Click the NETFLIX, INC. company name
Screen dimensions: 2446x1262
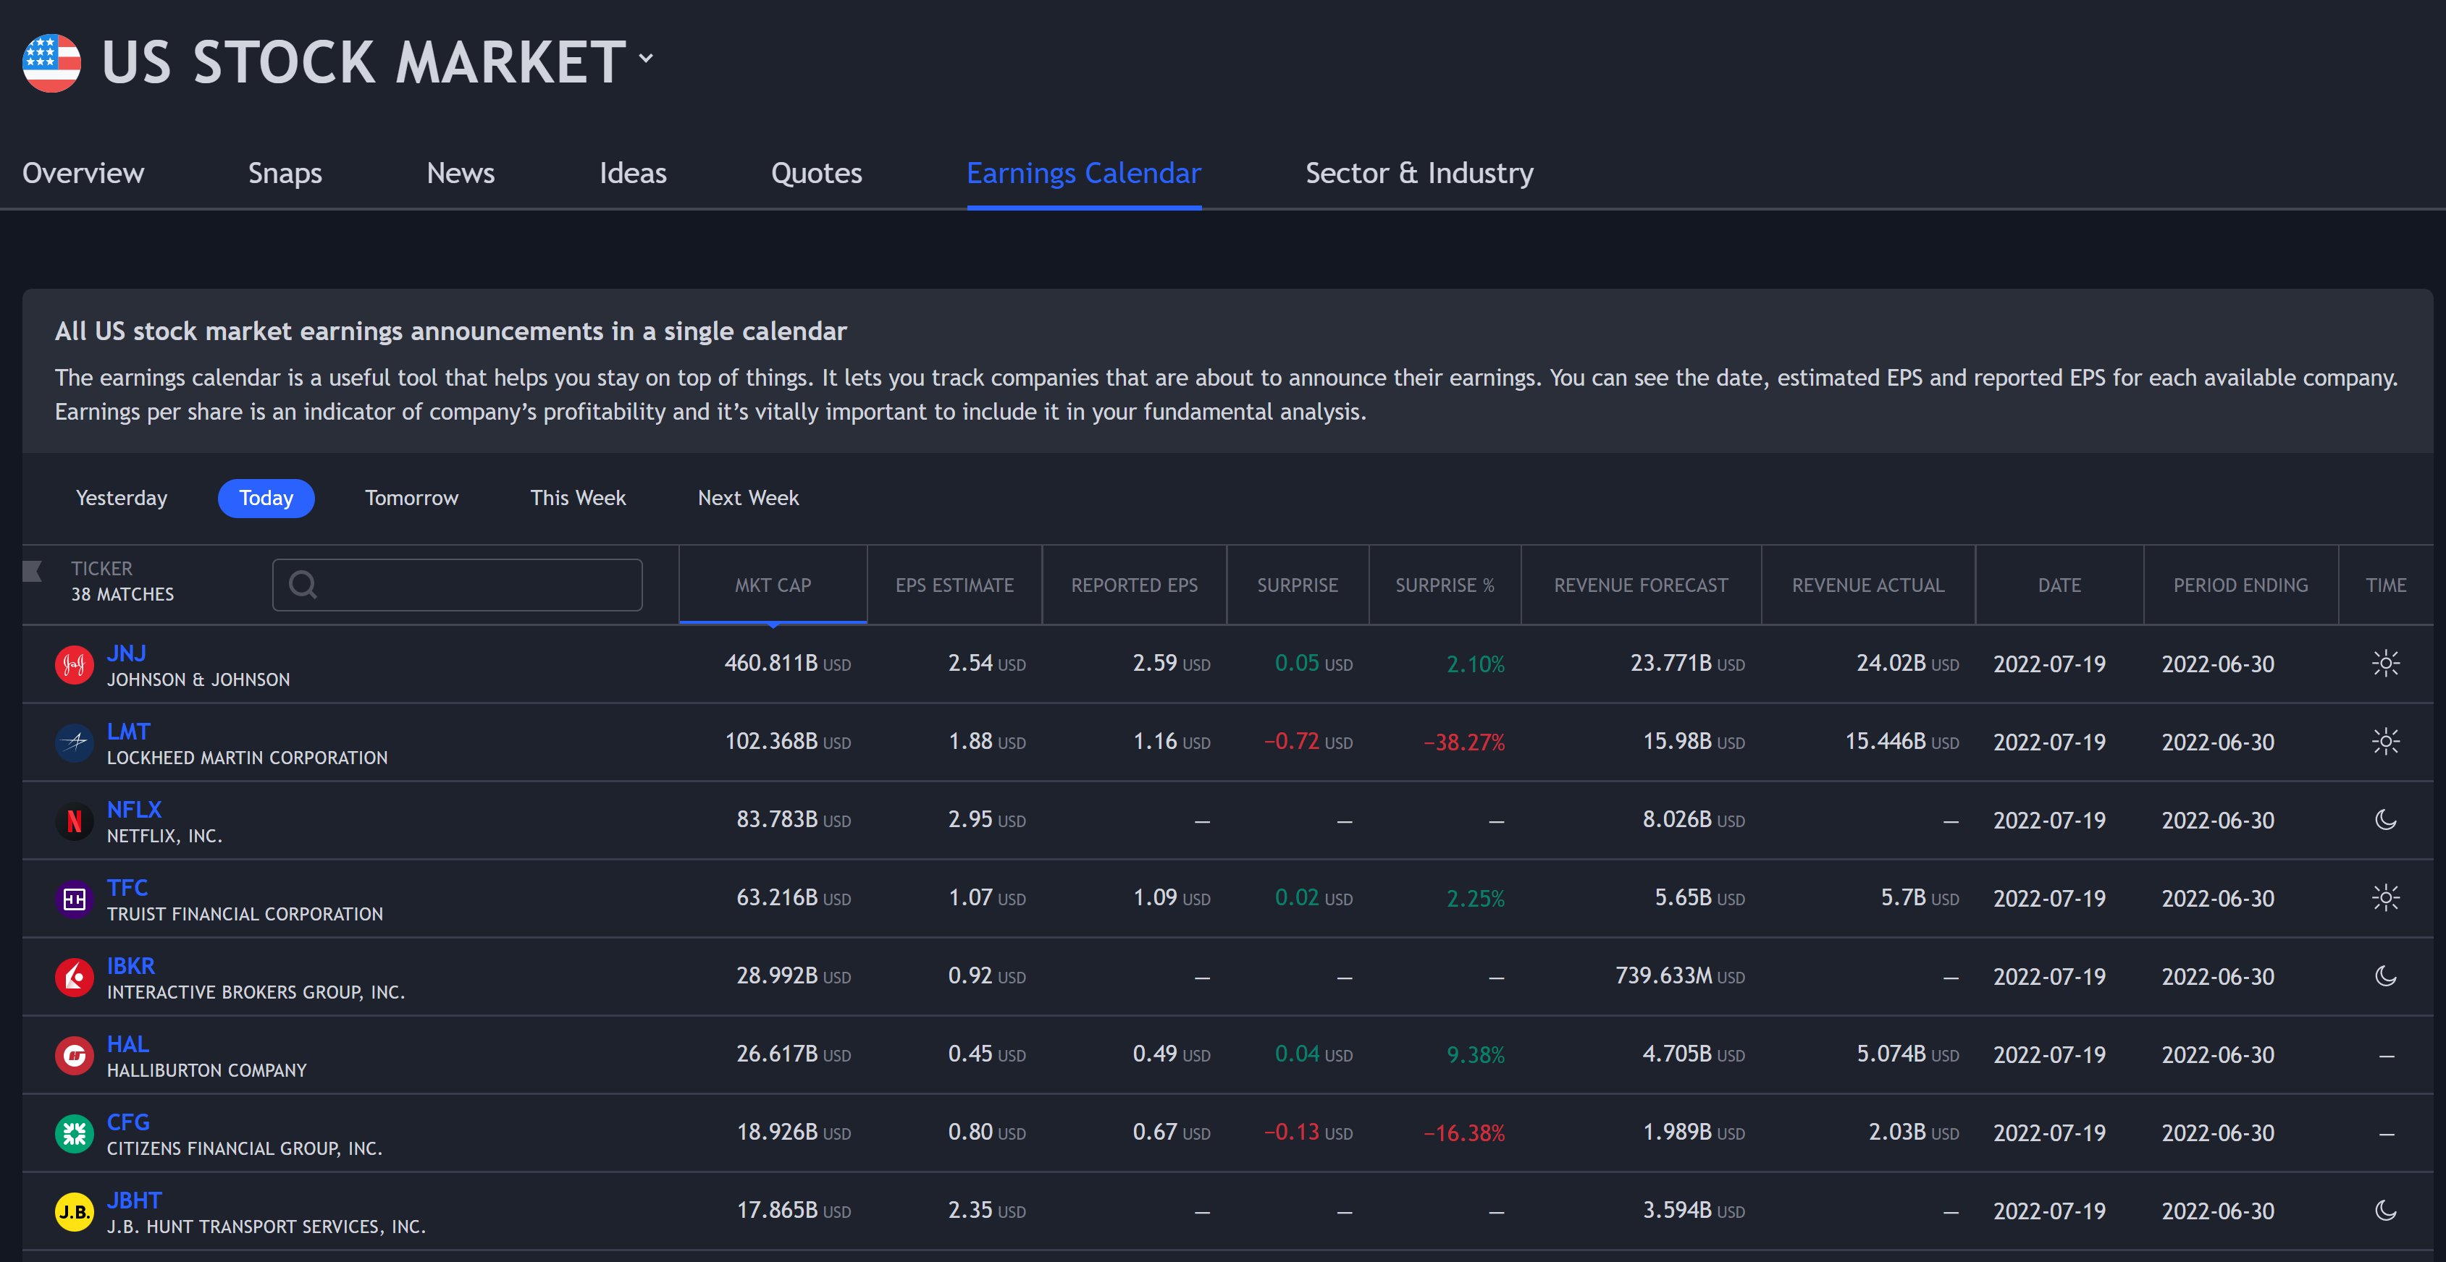click(x=164, y=836)
